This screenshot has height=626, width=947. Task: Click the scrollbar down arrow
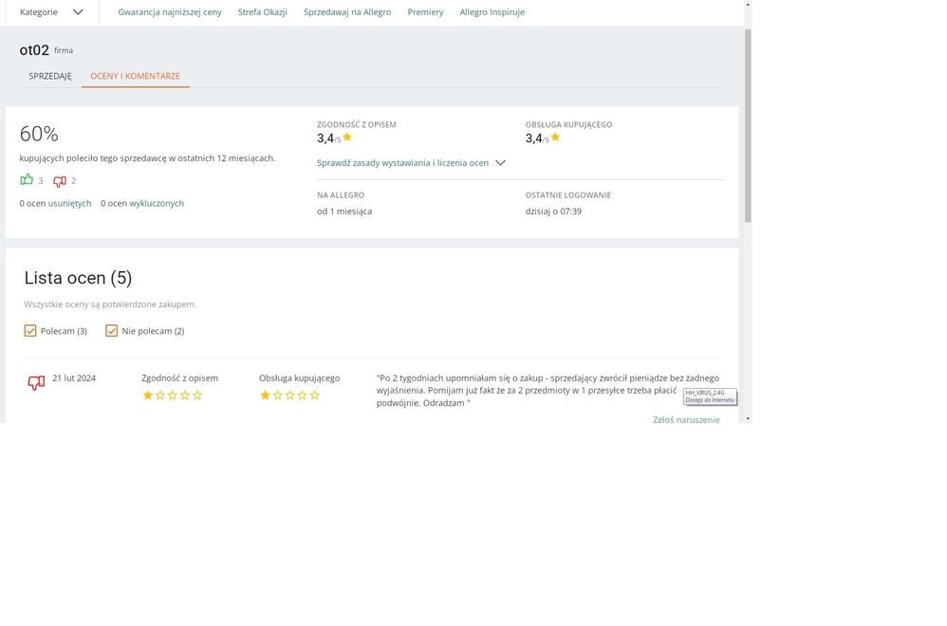pos(748,417)
